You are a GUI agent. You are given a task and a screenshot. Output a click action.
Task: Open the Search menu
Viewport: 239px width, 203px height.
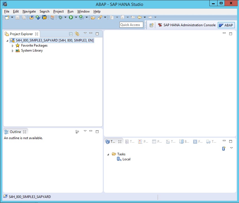(x=44, y=11)
